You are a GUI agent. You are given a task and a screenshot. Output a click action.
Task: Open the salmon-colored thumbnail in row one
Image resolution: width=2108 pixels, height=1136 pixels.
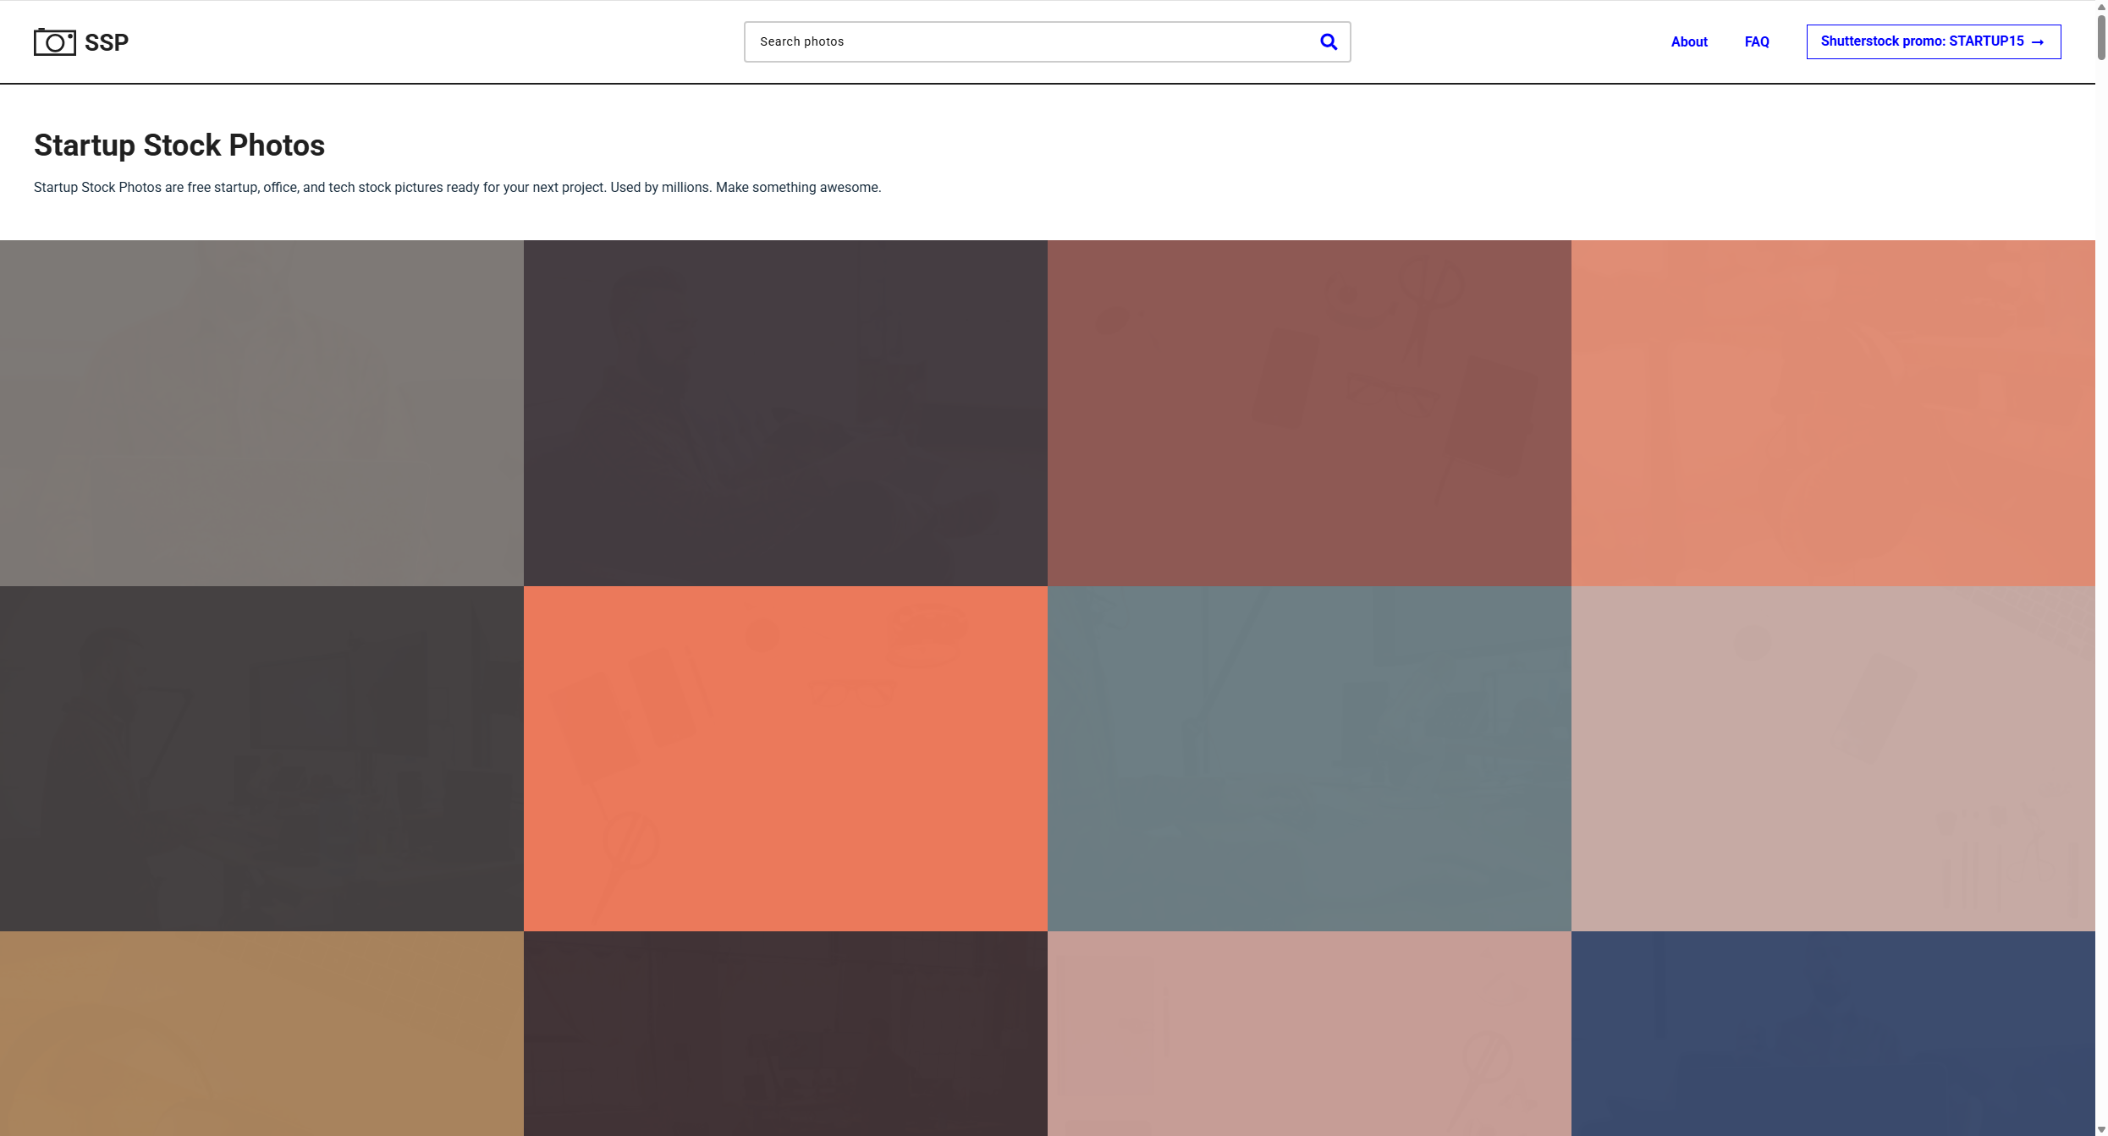coord(1833,413)
